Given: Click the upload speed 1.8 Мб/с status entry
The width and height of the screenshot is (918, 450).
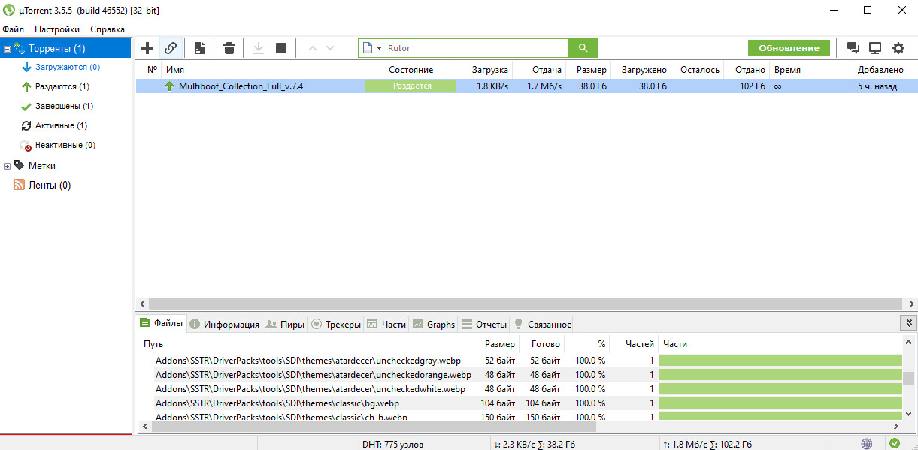Looking at the screenshot, I should click(707, 444).
